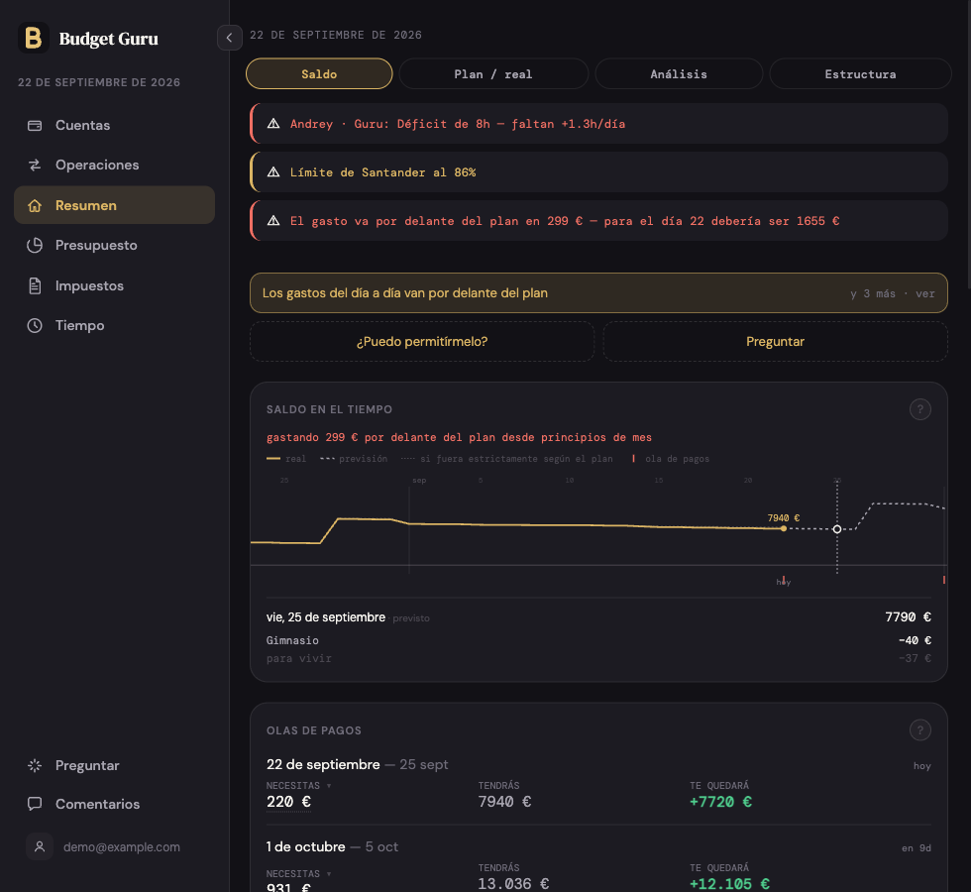Click the Budget Guru logo icon
Screen dimensions: 971x892
tap(34, 38)
